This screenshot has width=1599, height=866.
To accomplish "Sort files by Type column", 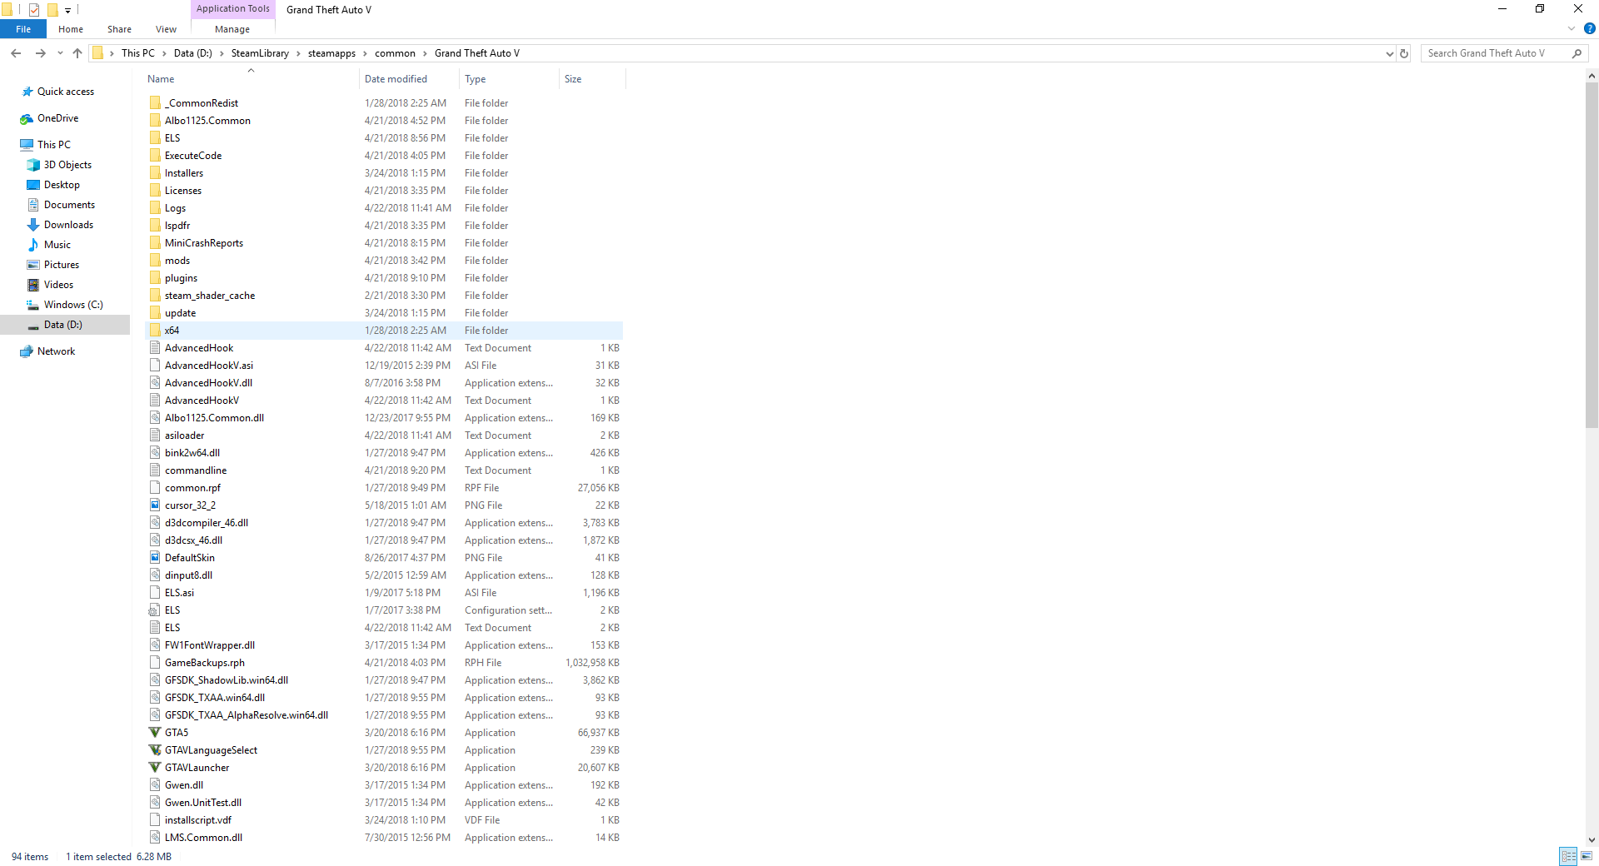I will point(510,79).
